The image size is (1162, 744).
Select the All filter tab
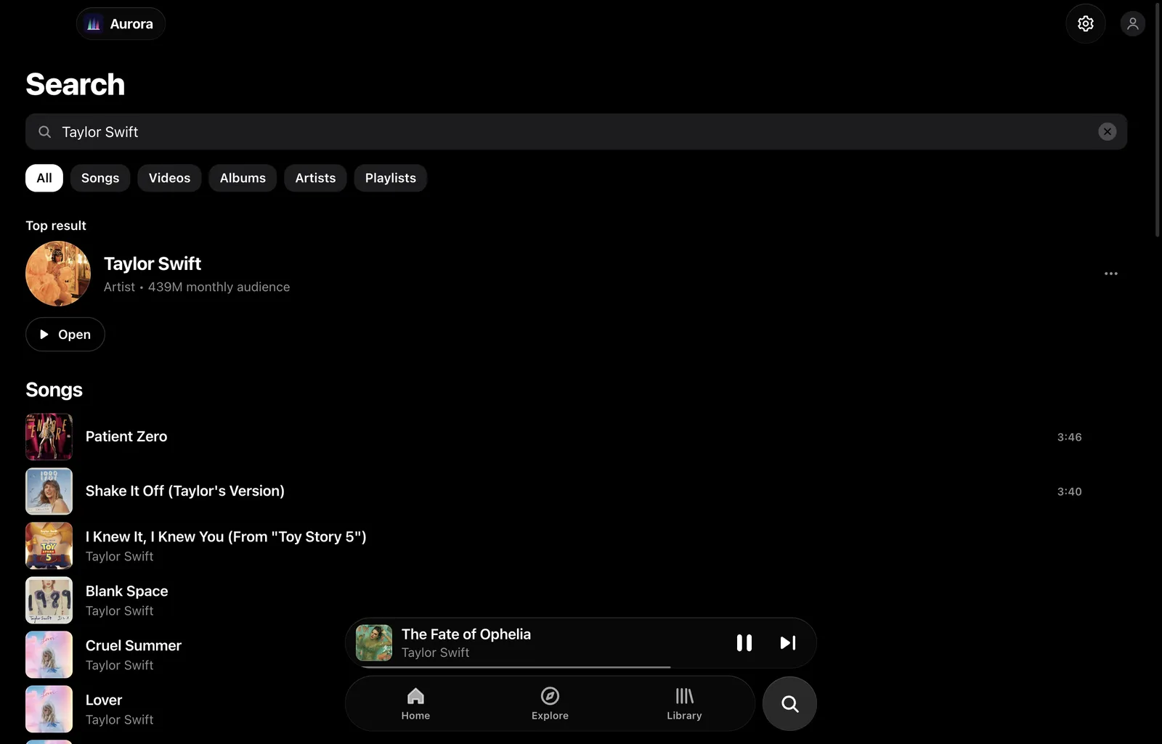44,178
